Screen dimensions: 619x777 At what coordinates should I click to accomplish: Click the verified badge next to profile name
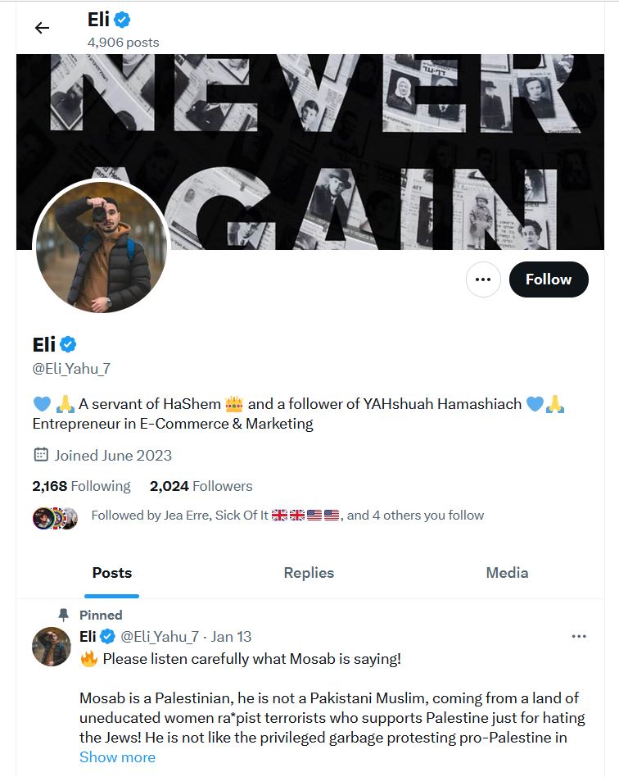68,344
